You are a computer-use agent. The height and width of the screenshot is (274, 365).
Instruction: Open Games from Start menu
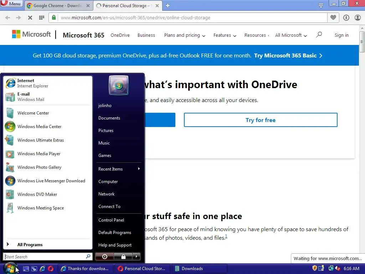(x=119, y=156)
